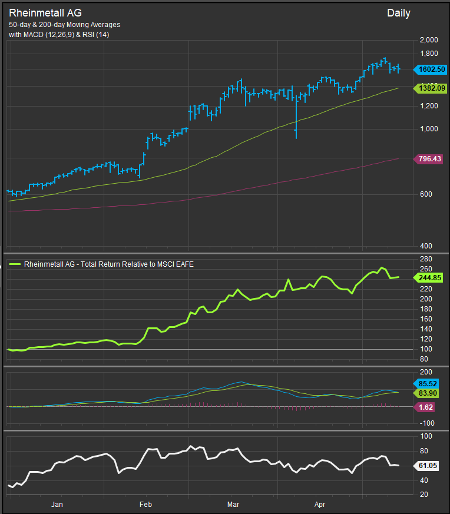Click the 100 axis label in relative return panel
Viewport: 450px width, 514px height.
click(426, 349)
